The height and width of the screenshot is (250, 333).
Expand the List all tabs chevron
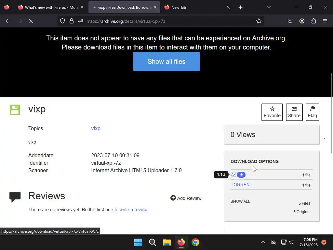(268, 7)
